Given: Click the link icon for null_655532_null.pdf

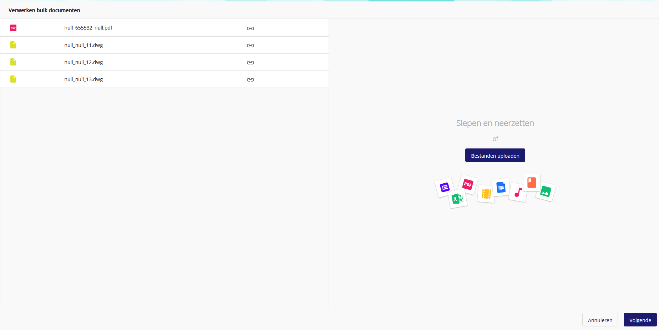Looking at the screenshot, I should tap(250, 28).
